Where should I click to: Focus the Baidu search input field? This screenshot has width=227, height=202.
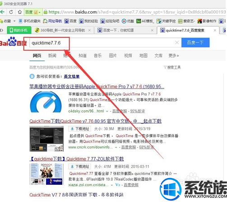tap(102, 43)
